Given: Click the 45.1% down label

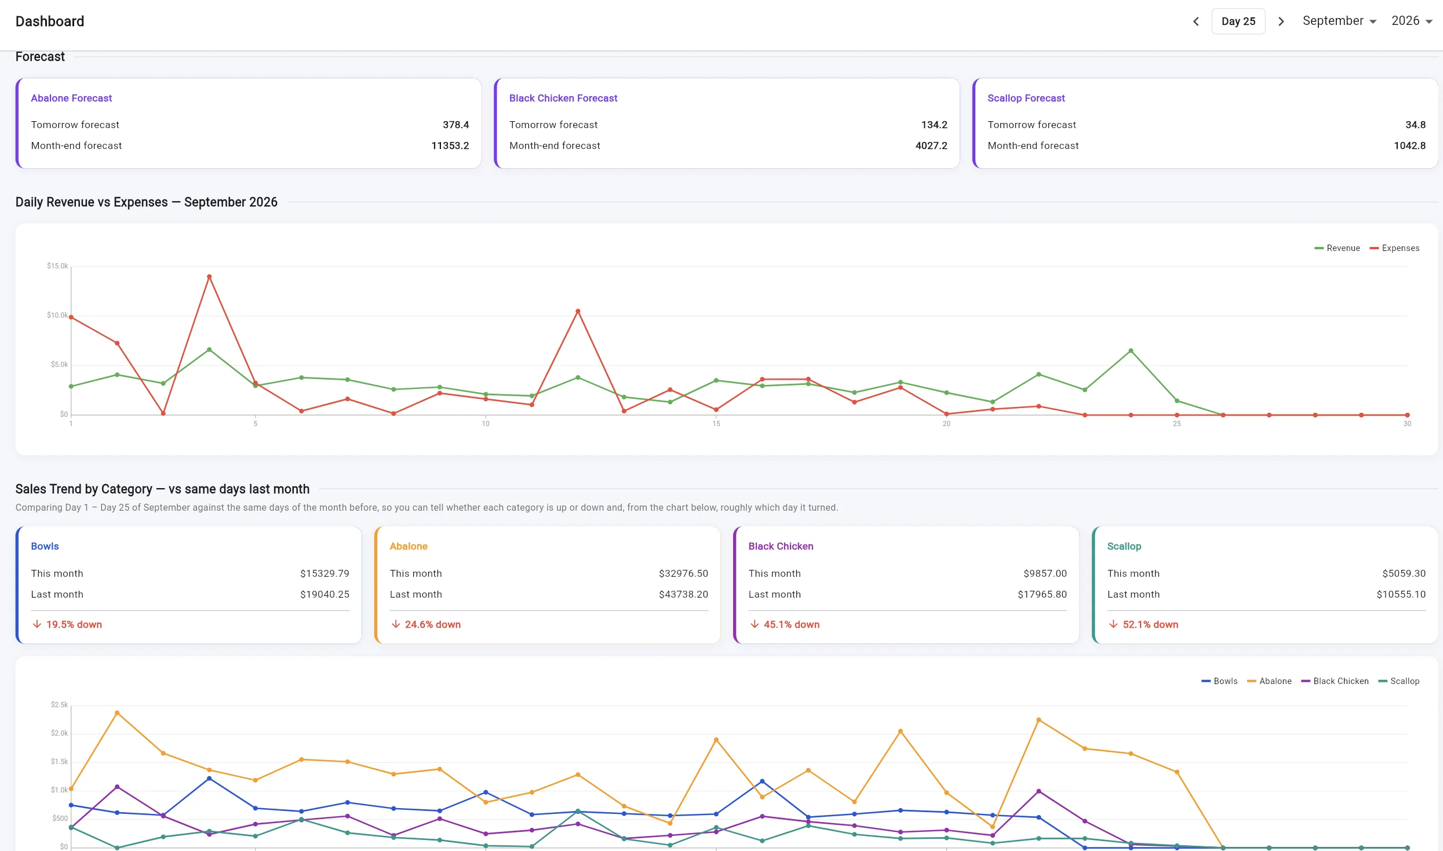Looking at the screenshot, I should 792,624.
